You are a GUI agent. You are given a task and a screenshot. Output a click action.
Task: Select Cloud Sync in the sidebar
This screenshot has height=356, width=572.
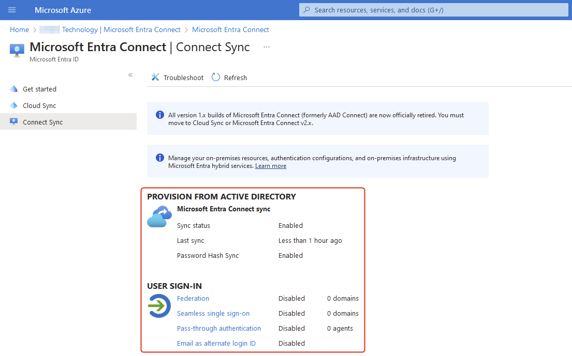point(39,105)
